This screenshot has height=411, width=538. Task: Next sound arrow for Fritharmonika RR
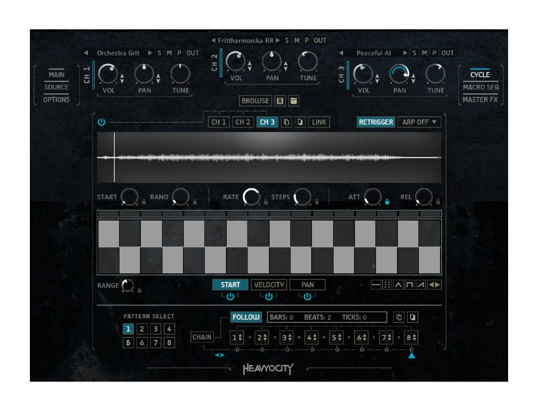(277, 41)
